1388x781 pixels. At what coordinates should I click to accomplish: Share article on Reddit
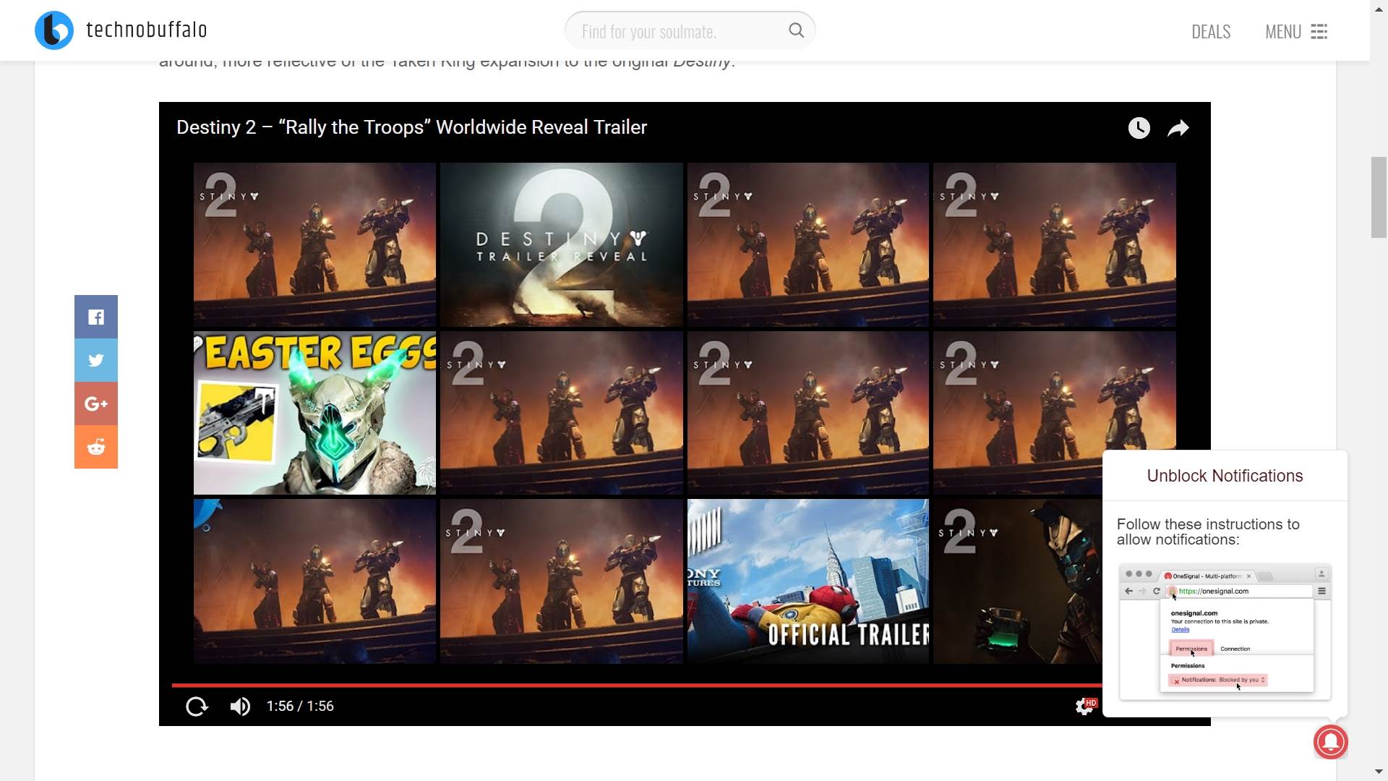(x=96, y=447)
